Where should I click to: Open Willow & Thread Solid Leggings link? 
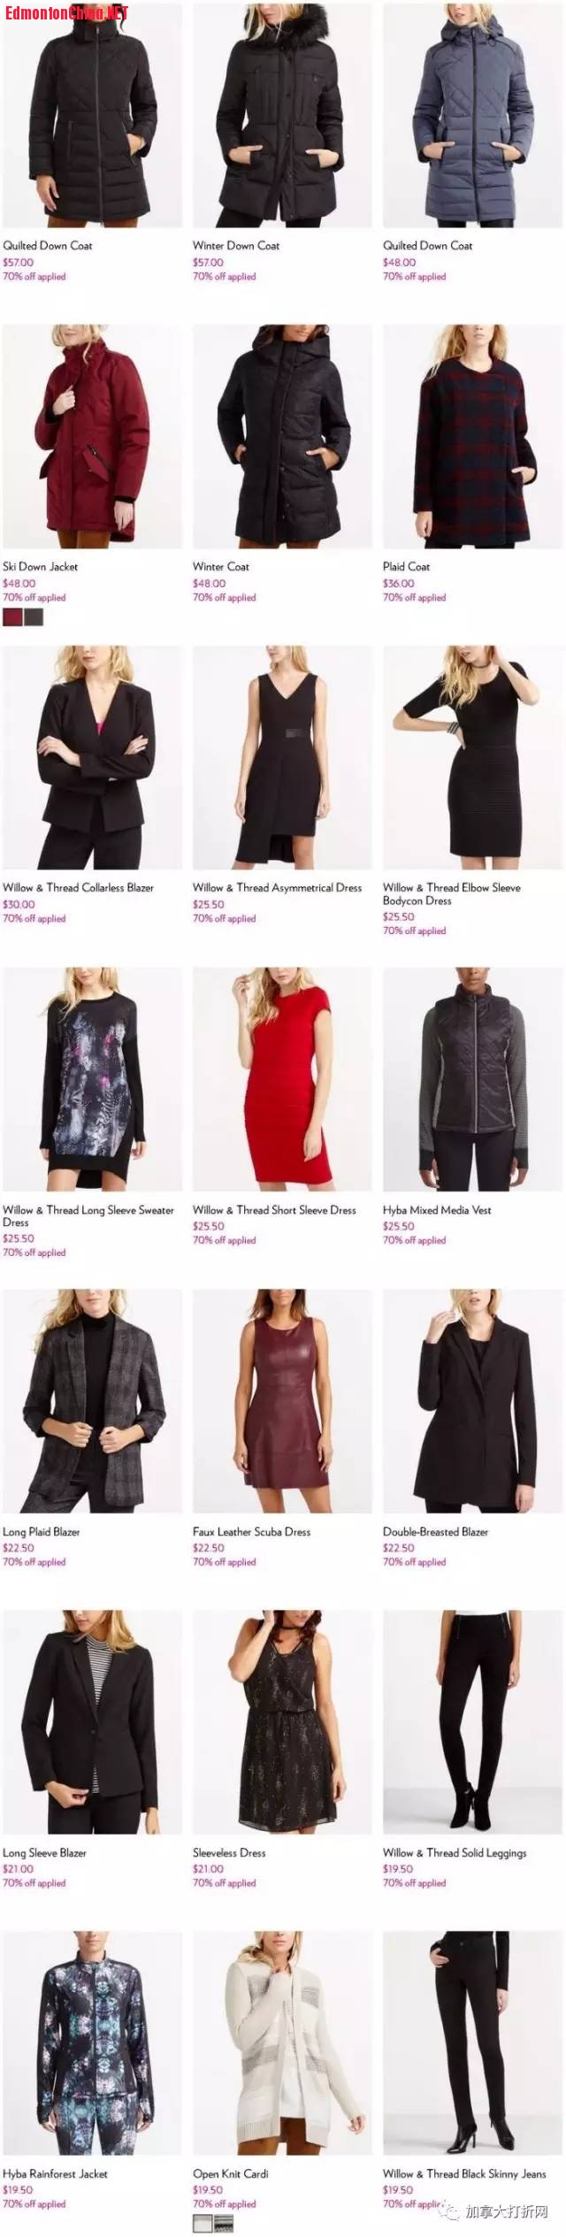tap(455, 1853)
